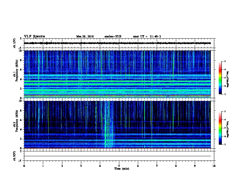Image resolution: width=241 pixels, height=186 pixels.
Task: Click the flat ch.3 voltage line
Action: [x=117, y=156]
